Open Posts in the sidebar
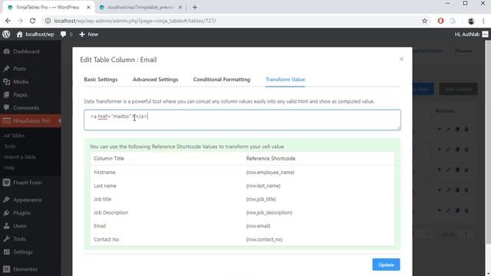This screenshot has width=491, height=276. click(19, 68)
